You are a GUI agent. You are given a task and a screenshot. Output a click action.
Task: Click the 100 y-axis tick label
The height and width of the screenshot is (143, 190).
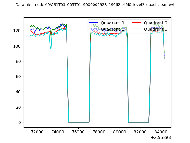click(18, 46)
